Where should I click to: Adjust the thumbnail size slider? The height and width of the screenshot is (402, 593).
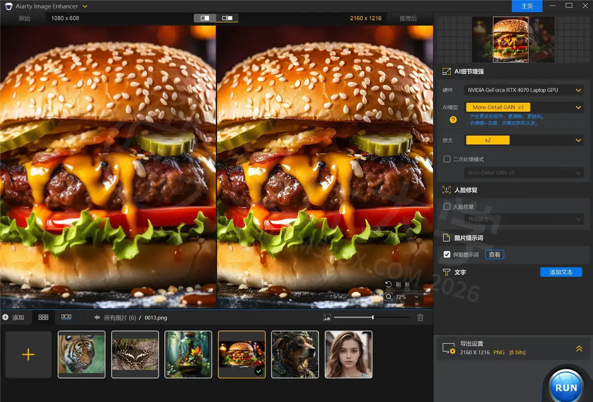[372, 317]
